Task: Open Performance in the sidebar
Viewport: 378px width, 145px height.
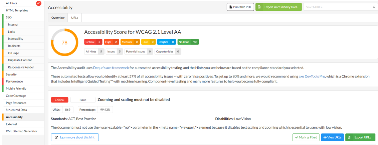Action: click(14, 81)
